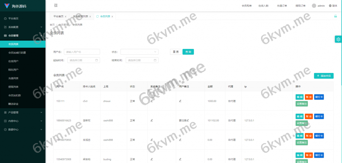The image size is (342, 163).
Task: Expand the 数据中心 sidebar menu
Action: [x=23, y=129]
